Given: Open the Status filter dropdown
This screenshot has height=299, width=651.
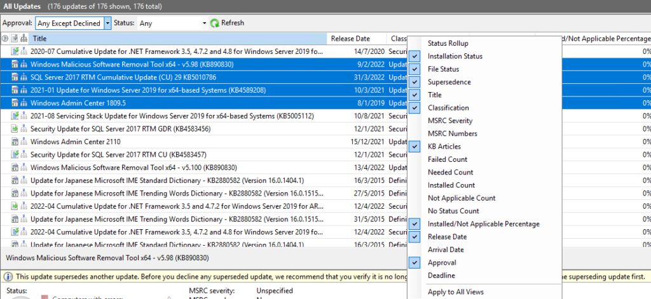Looking at the screenshot, I should click(204, 23).
